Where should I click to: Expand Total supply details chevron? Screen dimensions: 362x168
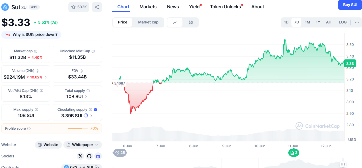(x=86, y=96)
